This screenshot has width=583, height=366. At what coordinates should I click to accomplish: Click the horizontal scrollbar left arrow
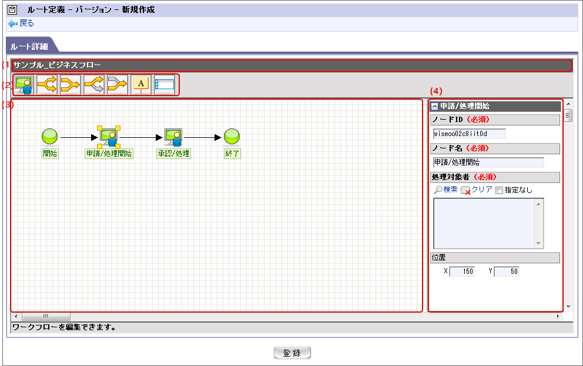click(16, 317)
